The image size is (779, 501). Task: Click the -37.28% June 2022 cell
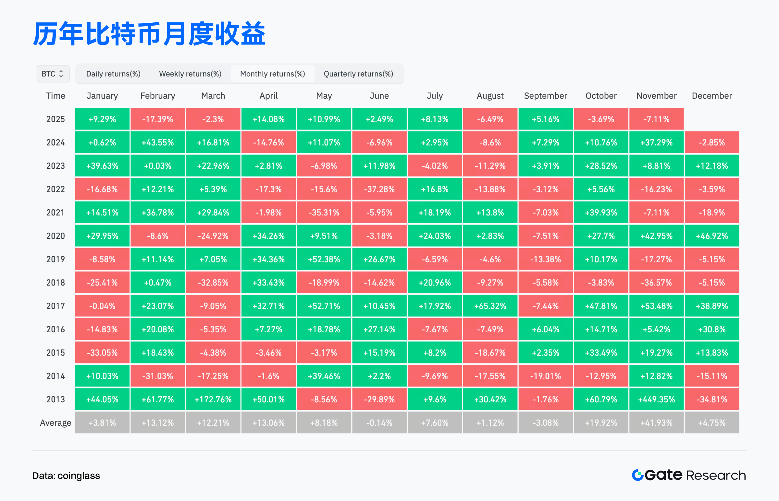coord(379,189)
